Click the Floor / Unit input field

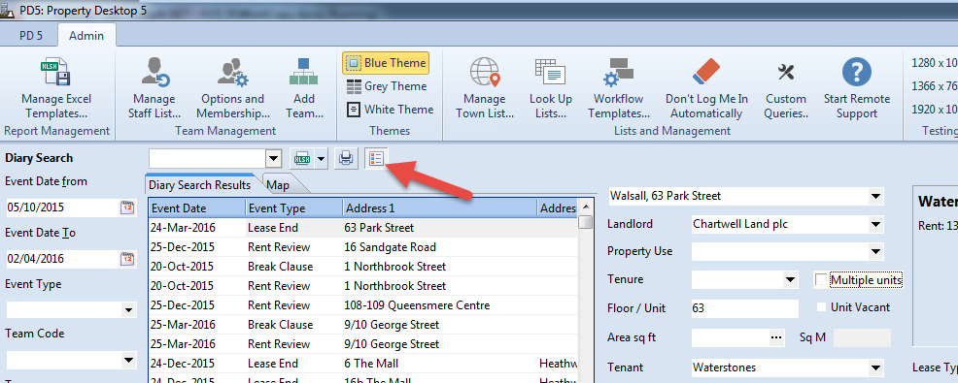pos(745,308)
